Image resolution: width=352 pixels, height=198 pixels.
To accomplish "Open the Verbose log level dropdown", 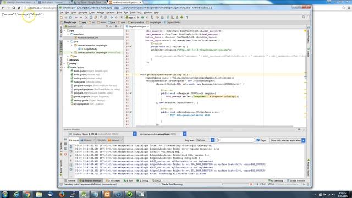I will click(x=205, y=140).
